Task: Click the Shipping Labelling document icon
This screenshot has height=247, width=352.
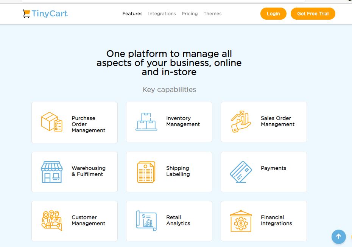Action: [x=146, y=172]
